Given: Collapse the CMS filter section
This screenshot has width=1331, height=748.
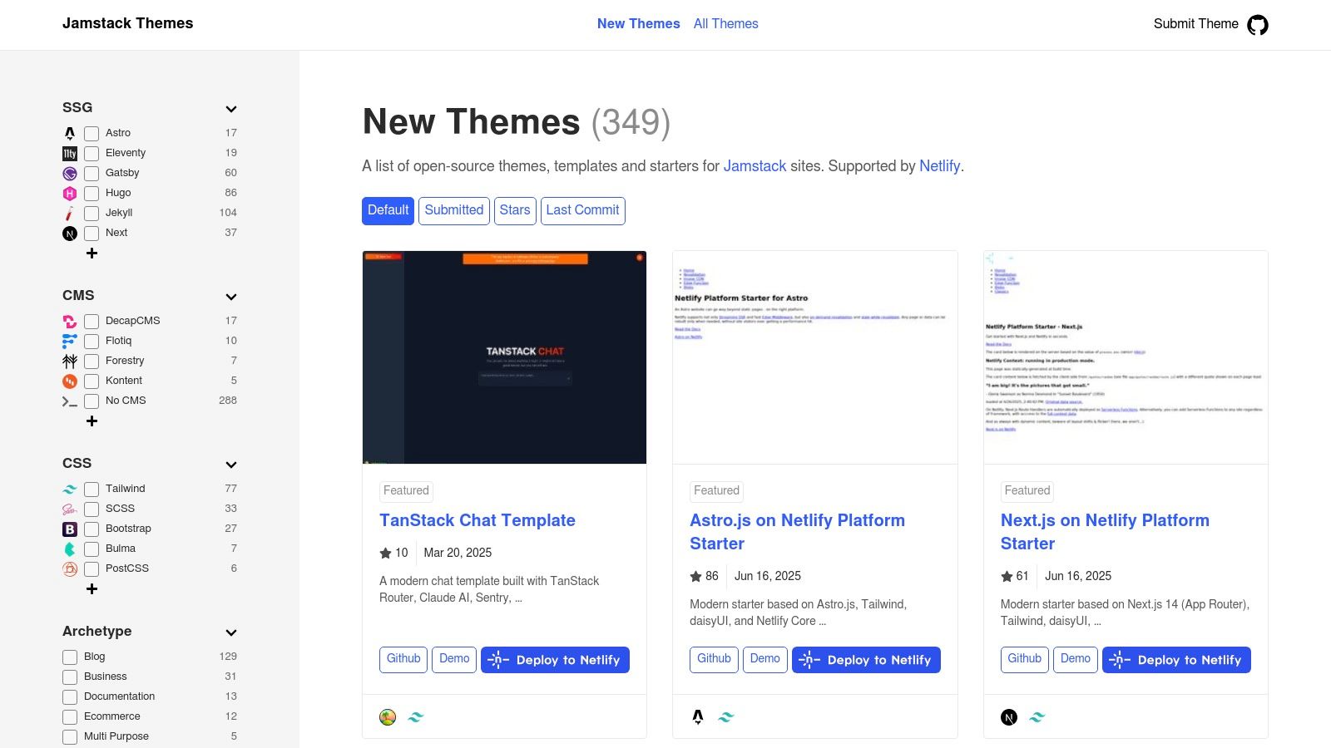Looking at the screenshot, I should click(230, 297).
